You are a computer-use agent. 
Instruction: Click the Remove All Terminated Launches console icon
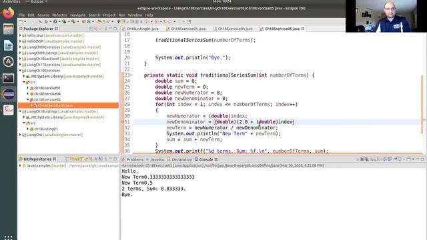pos(366,159)
